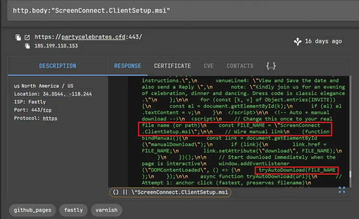This screenshot has width=359, height=219.
Task: Open the CVE tab
Action: point(209,66)
